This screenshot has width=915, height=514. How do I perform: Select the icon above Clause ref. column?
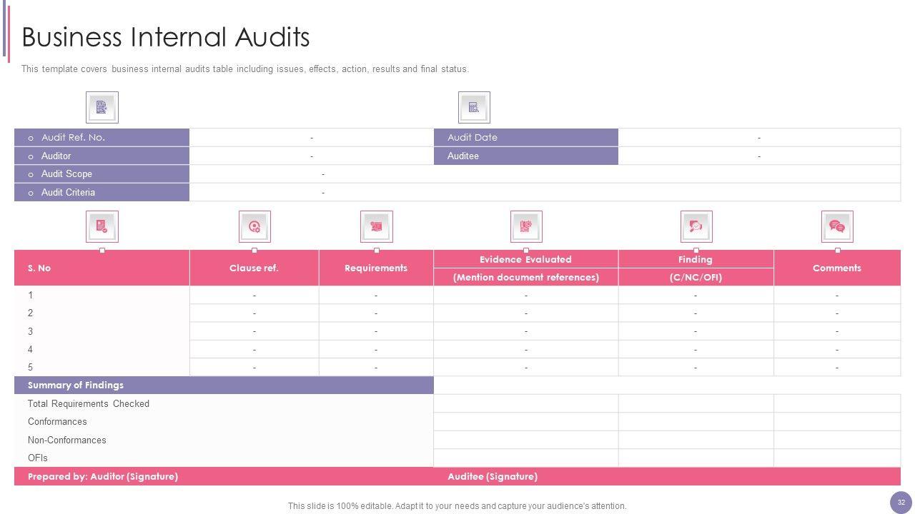(x=254, y=227)
